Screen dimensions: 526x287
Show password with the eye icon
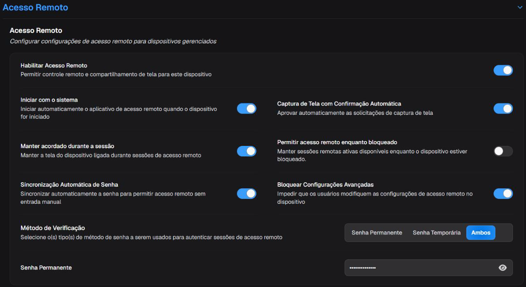click(x=503, y=268)
